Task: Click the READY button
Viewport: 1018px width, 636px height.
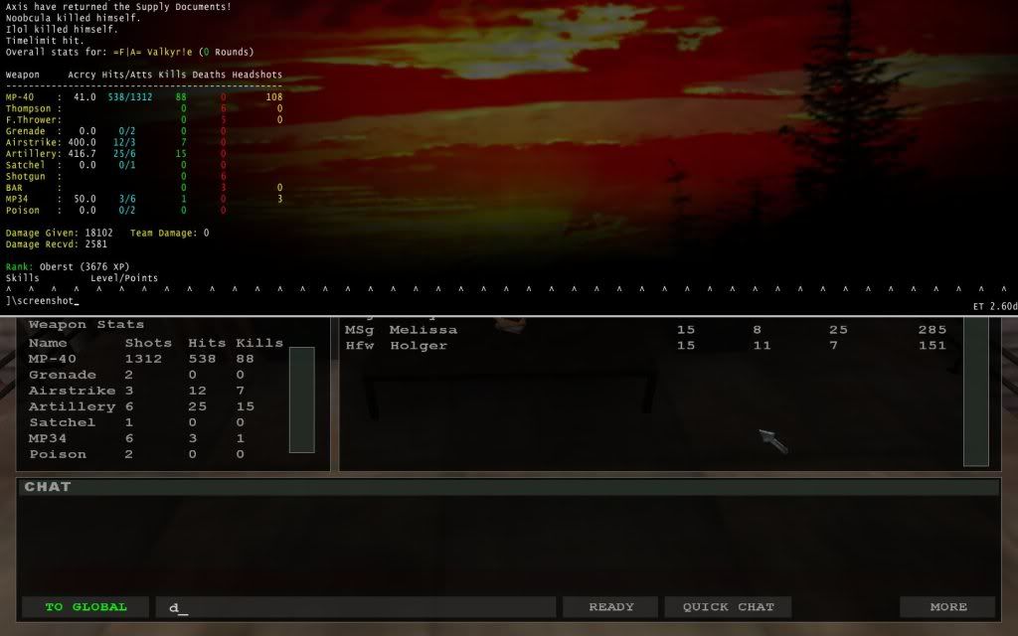Action: tap(610, 607)
